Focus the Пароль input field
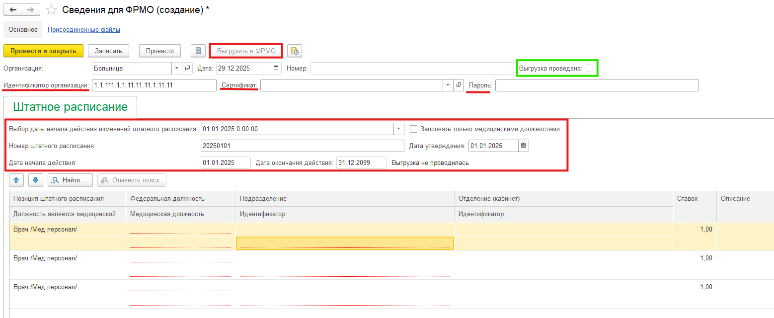 [597, 85]
